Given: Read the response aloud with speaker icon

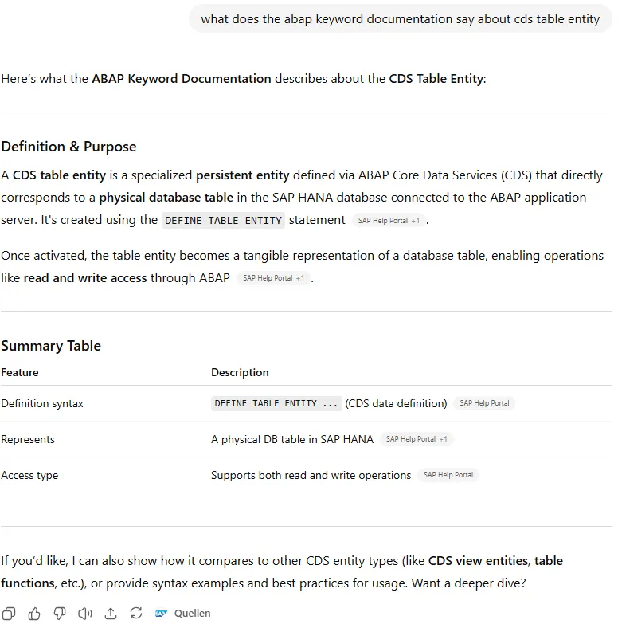Looking at the screenshot, I should pos(85,614).
